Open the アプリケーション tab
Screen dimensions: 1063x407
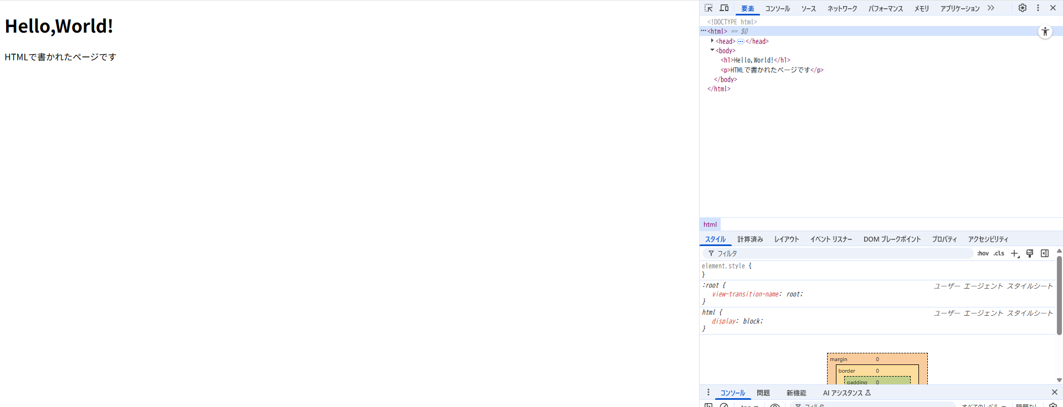point(960,8)
